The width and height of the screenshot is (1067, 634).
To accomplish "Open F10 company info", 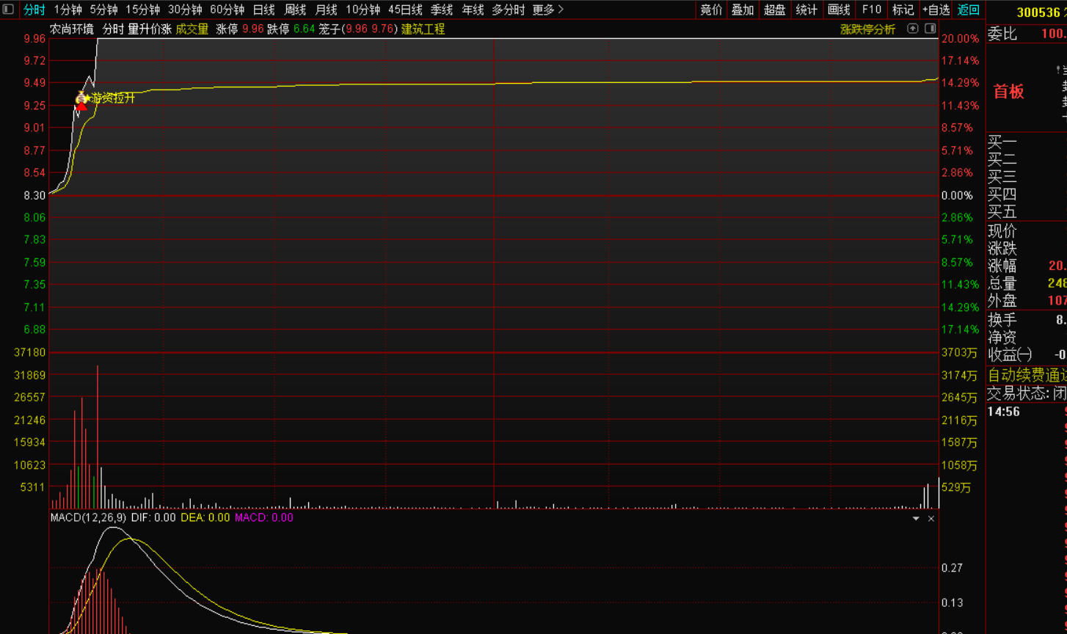I will [x=871, y=10].
